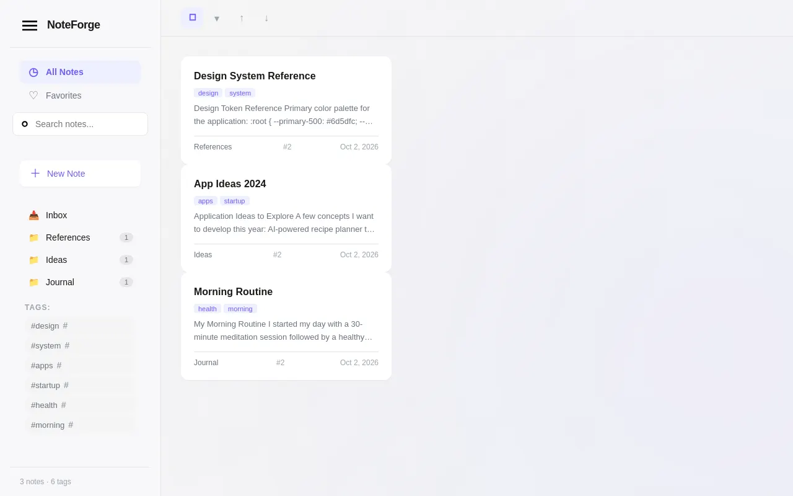Create a note with New Note button
Image resolution: width=793 pixels, height=496 pixels.
click(81, 174)
